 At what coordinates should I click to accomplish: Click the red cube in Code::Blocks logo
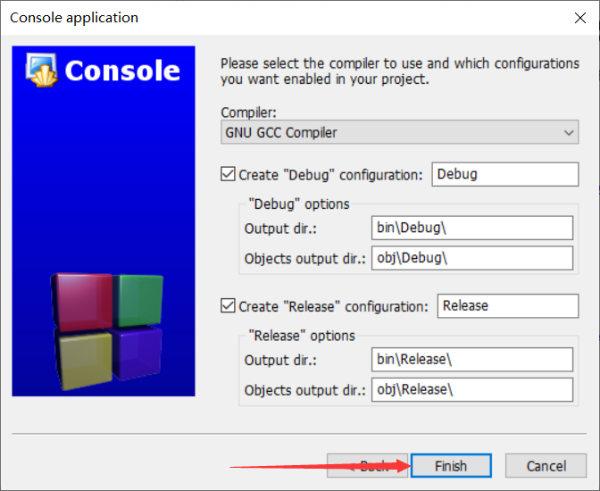pyautogui.click(x=81, y=301)
